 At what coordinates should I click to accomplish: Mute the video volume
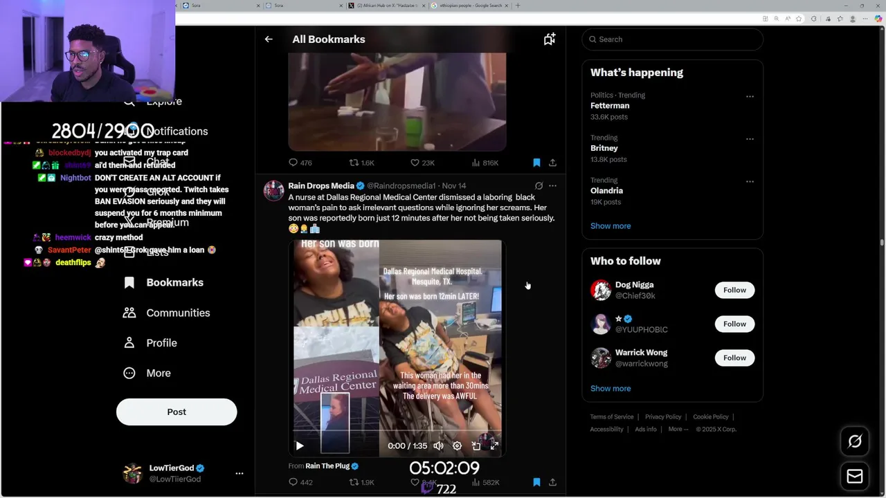point(438,446)
